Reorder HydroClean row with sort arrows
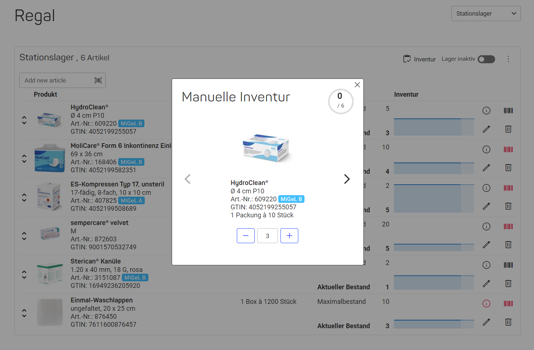 point(24,120)
